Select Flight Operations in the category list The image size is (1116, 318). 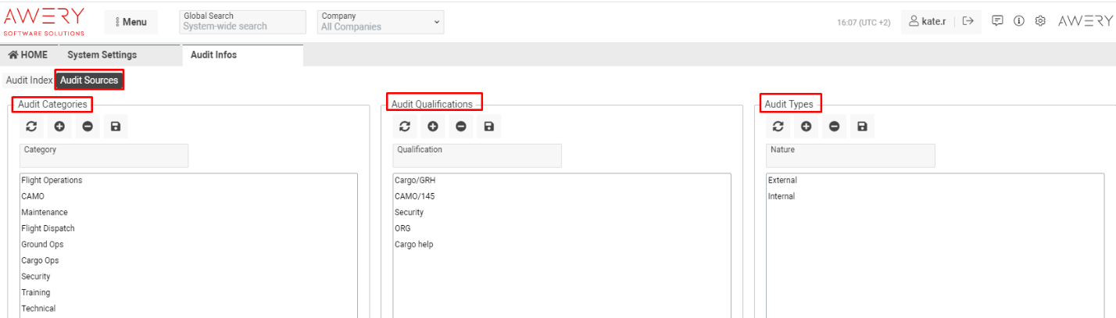coord(52,180)
